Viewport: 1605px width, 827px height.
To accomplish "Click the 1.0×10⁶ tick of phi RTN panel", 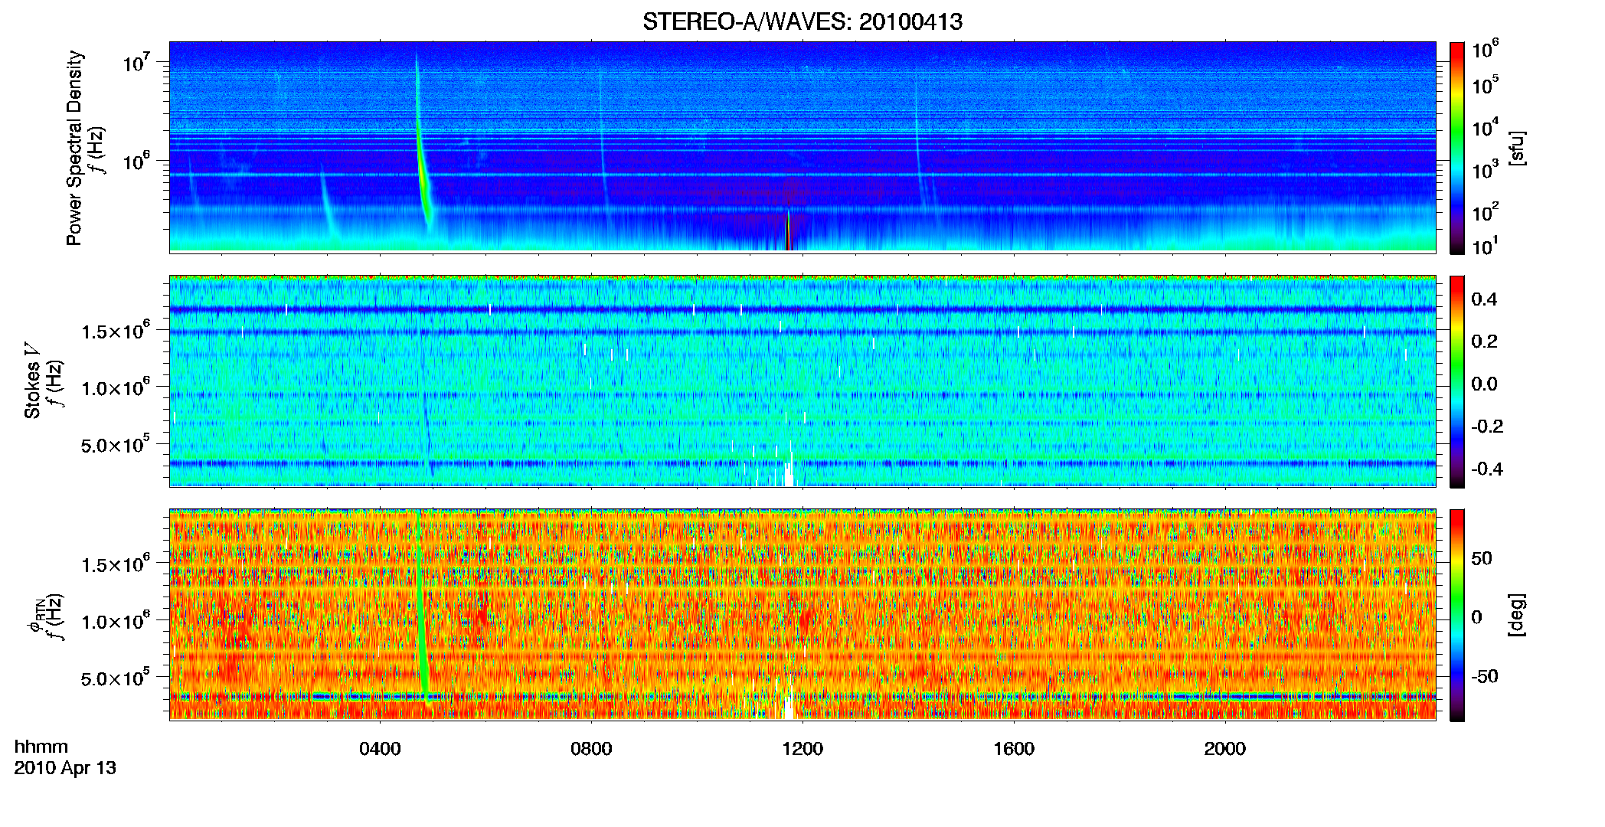I will 115,621.
